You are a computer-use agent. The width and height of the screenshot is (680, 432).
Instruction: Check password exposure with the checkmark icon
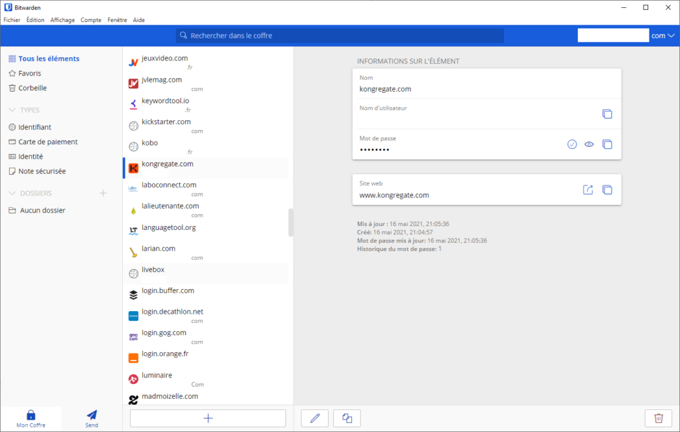click(572, 144)
